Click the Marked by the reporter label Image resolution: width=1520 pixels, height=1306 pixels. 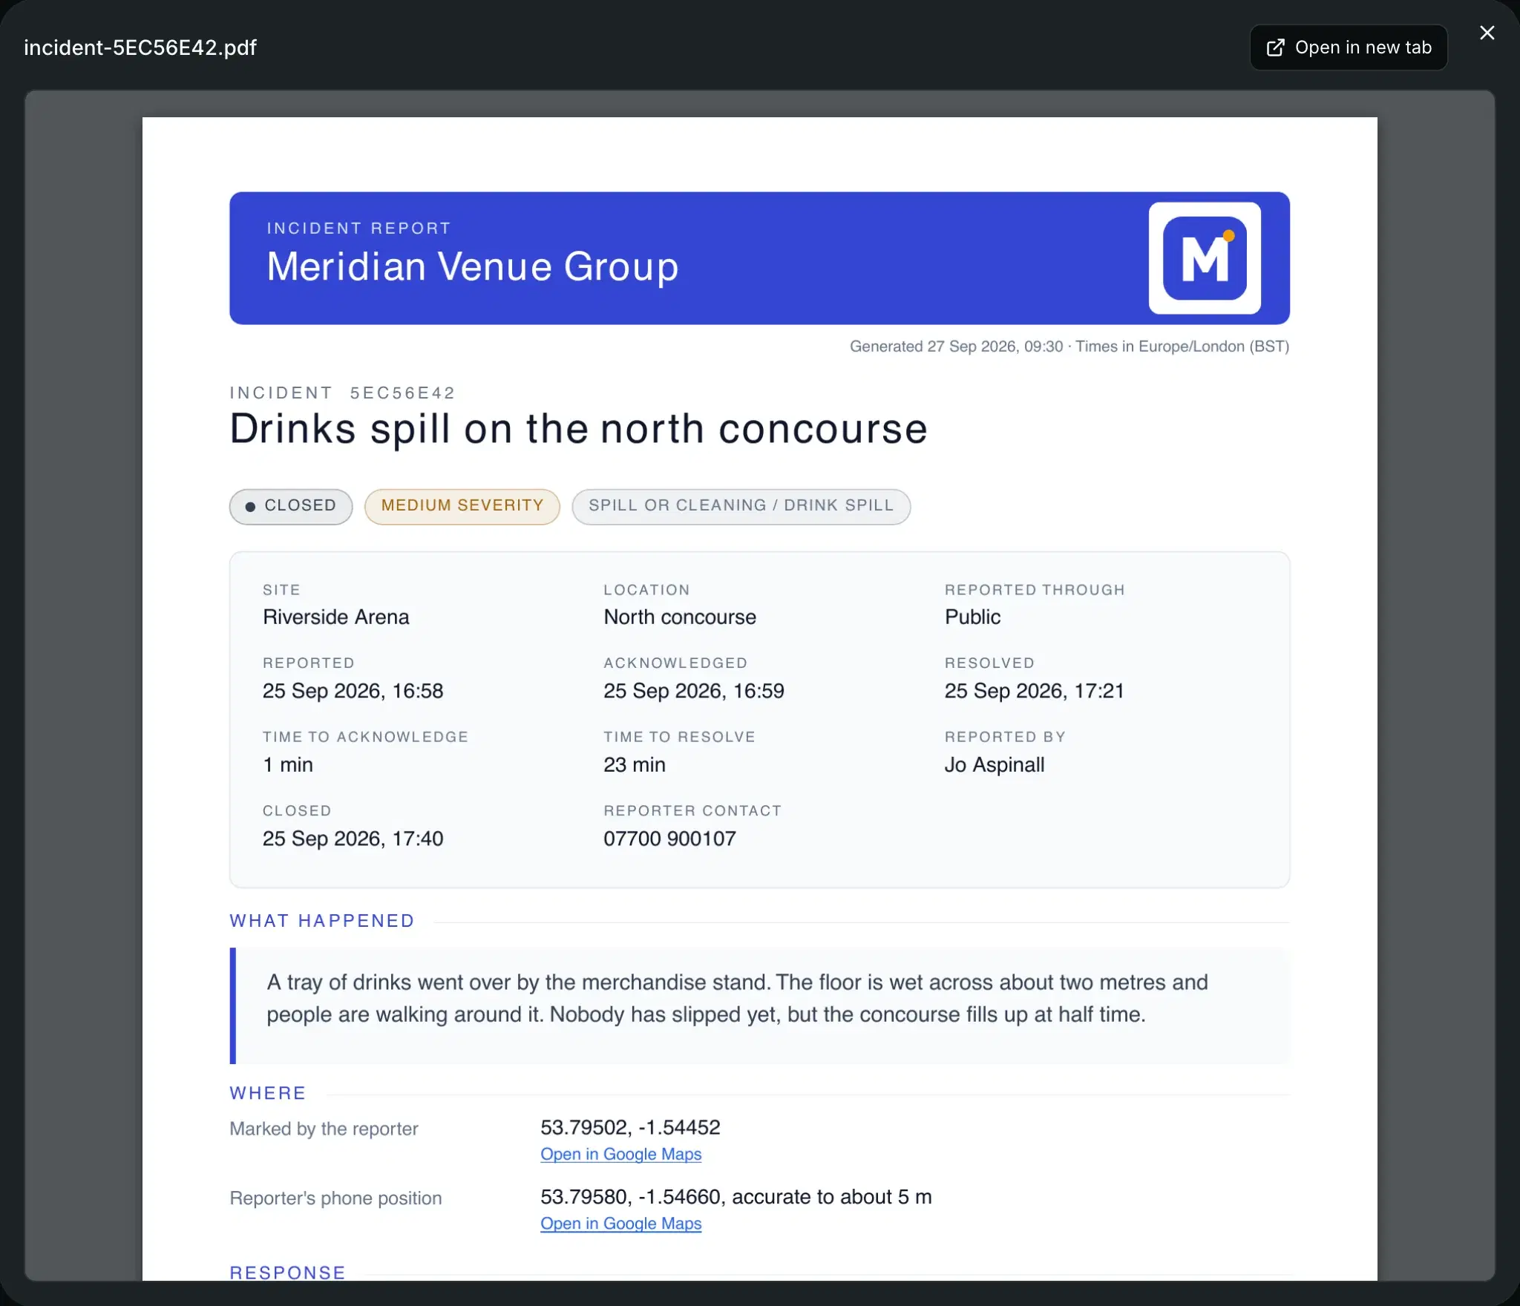click(x=324, y=1129)
